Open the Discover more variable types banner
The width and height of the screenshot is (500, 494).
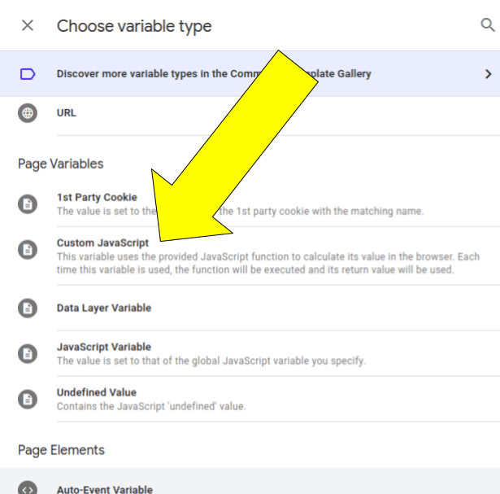coord(214,74)
